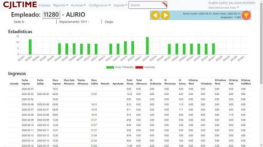Click the previous employee yellow arrow button
This screenshot has width=263, height=147.
click(155, 15)
